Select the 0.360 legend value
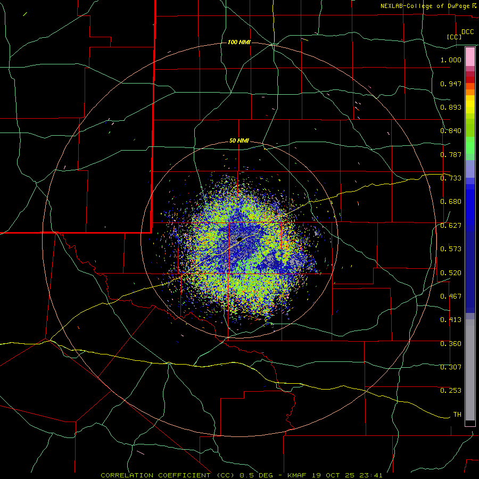 [451, 343]
